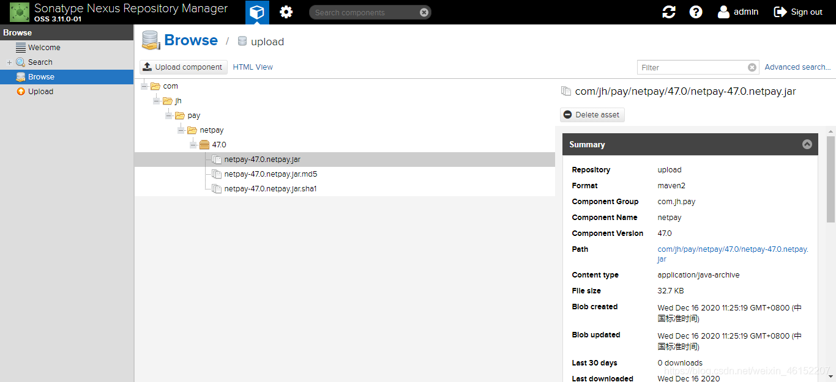Select the jh folder
The image size is (836, 382).
point(177,101)
